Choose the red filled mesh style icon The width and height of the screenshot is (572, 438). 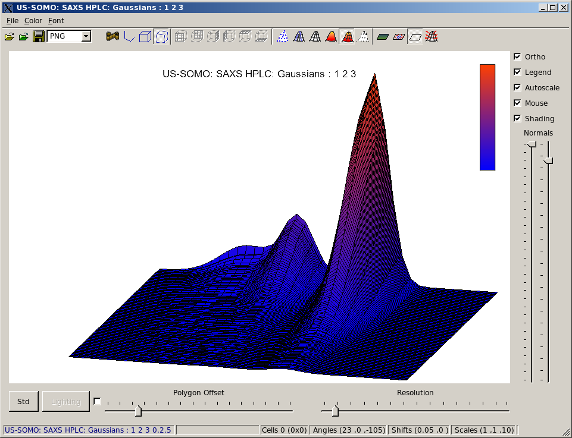pos(347,36)
